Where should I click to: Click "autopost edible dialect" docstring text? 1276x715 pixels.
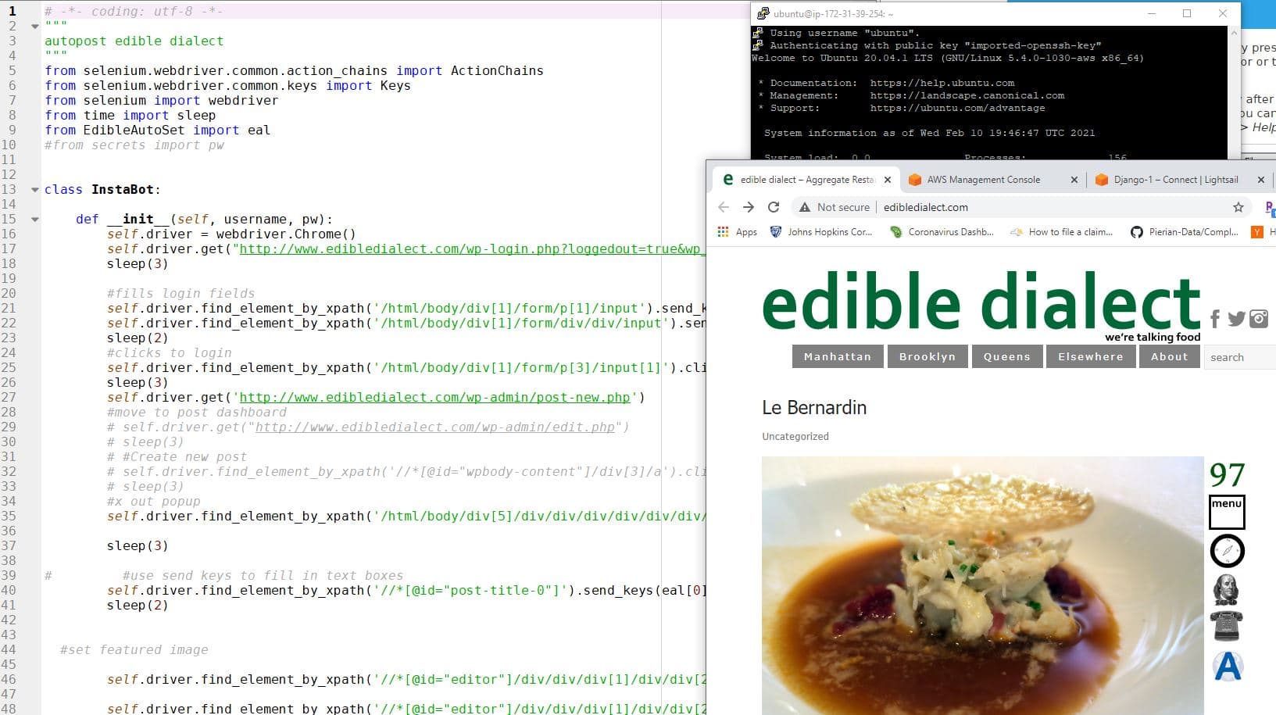[134, 41]
